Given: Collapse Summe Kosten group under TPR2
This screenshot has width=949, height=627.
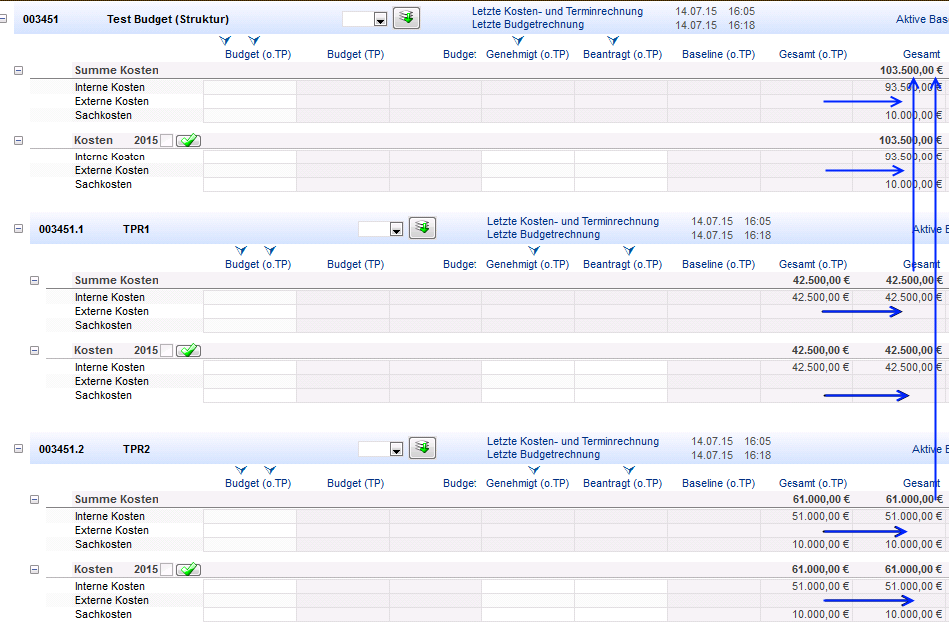Looking at the screenshot, I should 34,500.
